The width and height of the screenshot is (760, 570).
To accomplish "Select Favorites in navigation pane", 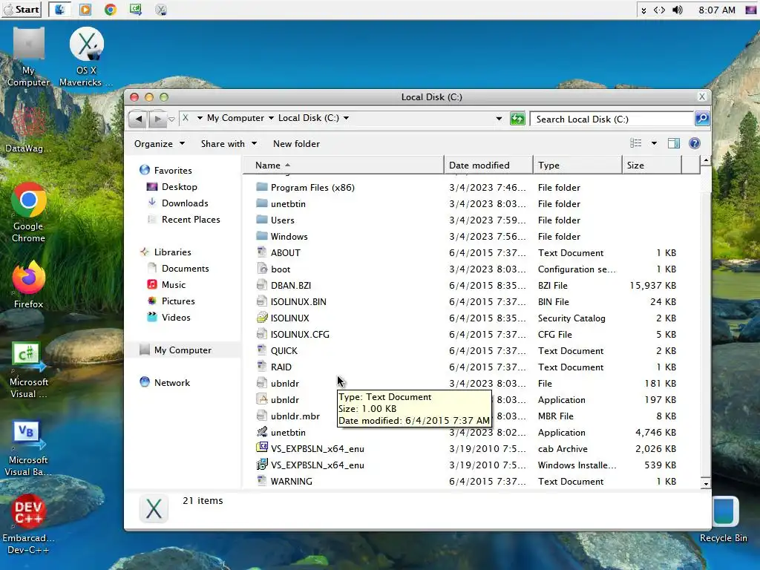I will [x=172, y=171].
